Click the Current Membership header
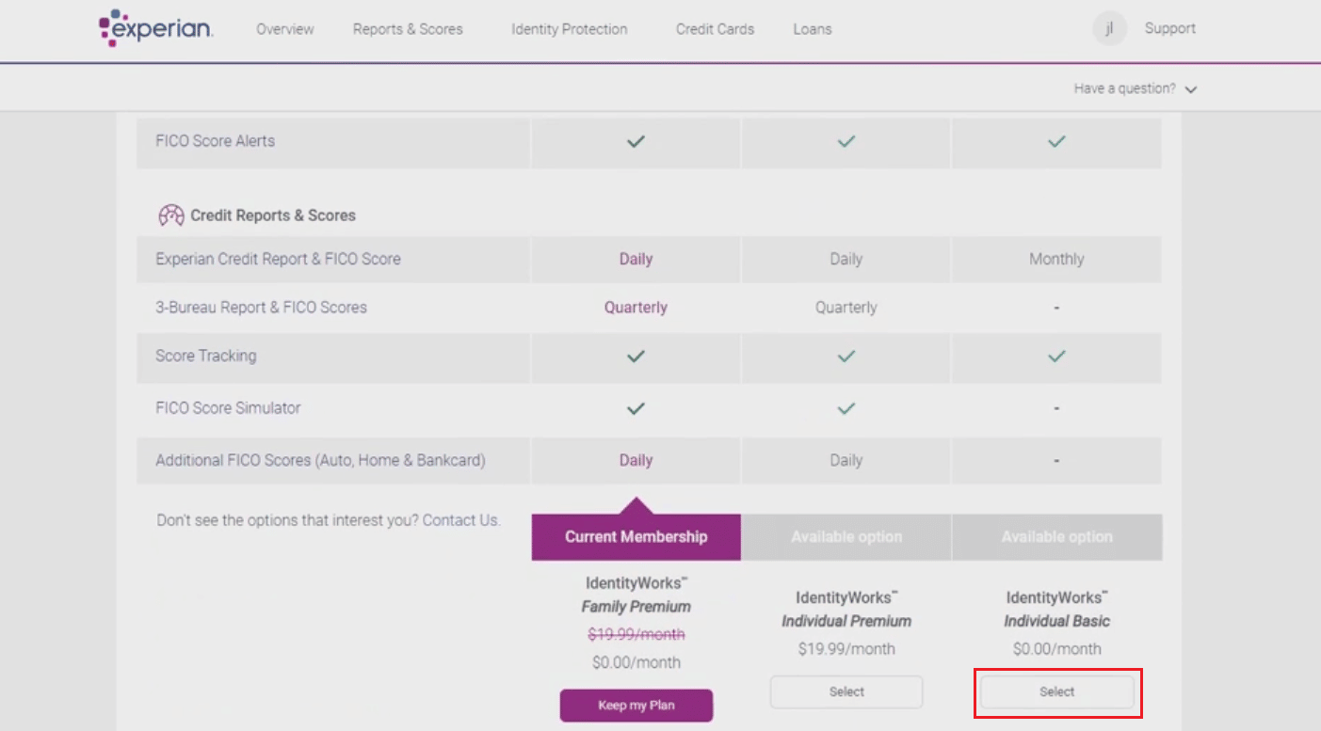 tap(636, 536)
